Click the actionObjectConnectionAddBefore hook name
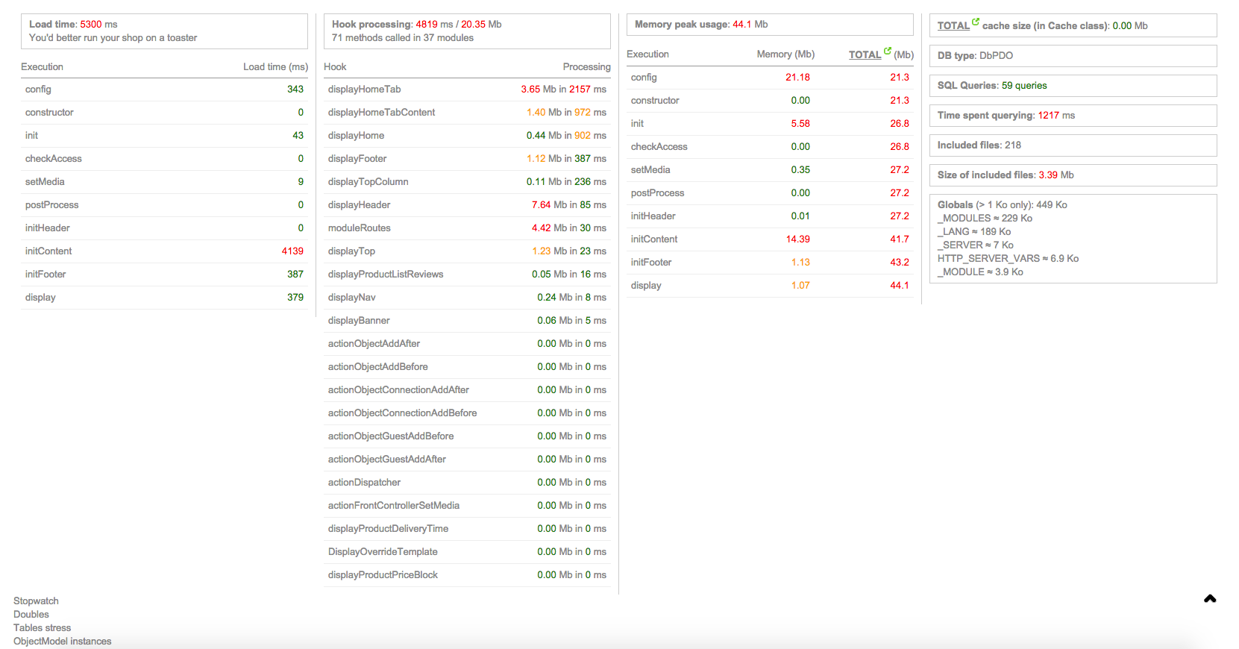 pyautogui.click(x=402, y=413)
